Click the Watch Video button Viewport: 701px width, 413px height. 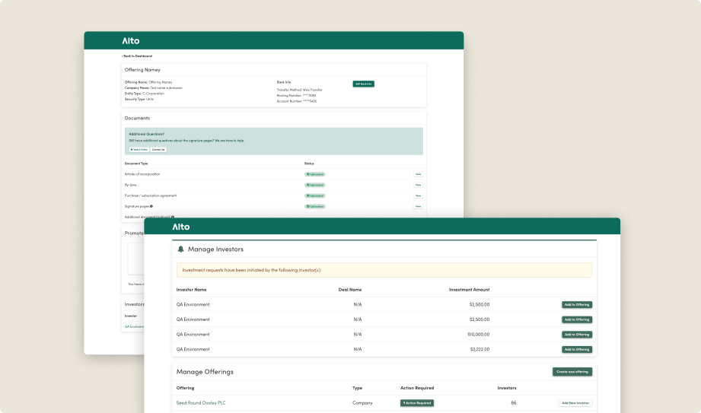tap(139, 149)
